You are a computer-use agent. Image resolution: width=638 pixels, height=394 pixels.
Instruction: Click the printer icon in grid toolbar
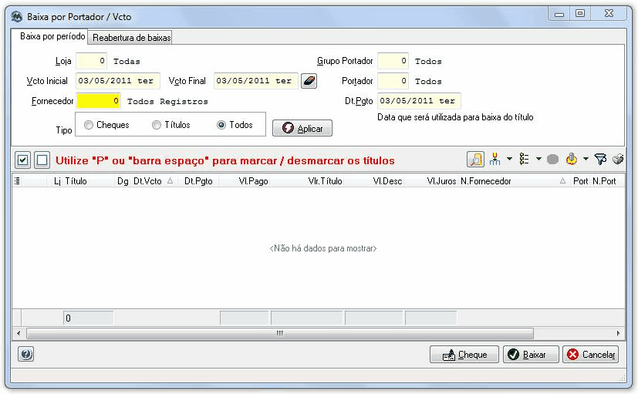[x=618, y=159]
